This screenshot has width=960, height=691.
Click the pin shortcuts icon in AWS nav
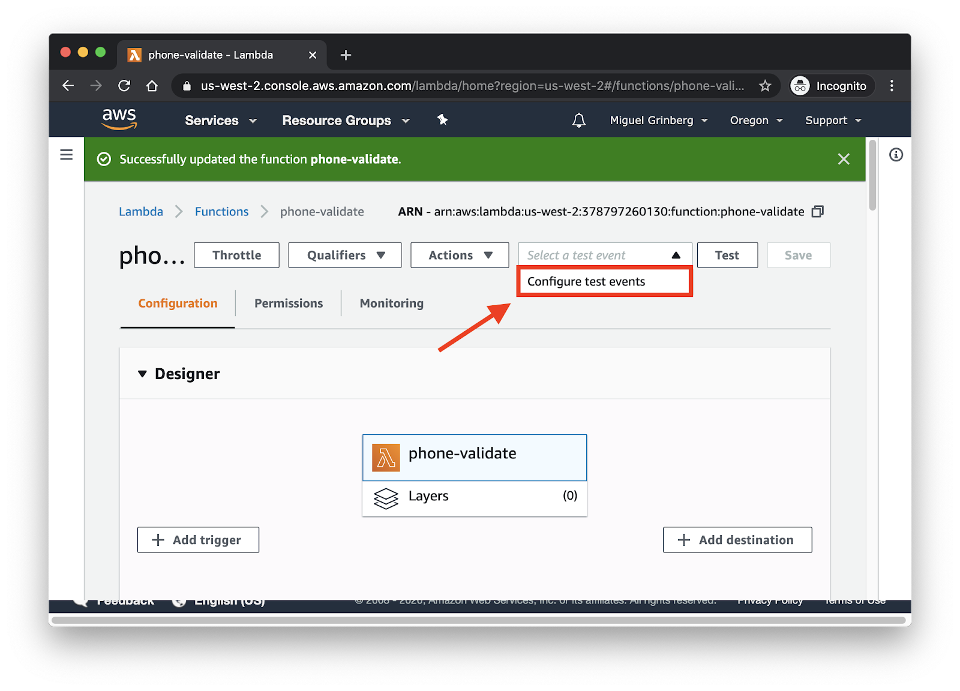coord(442,120)
